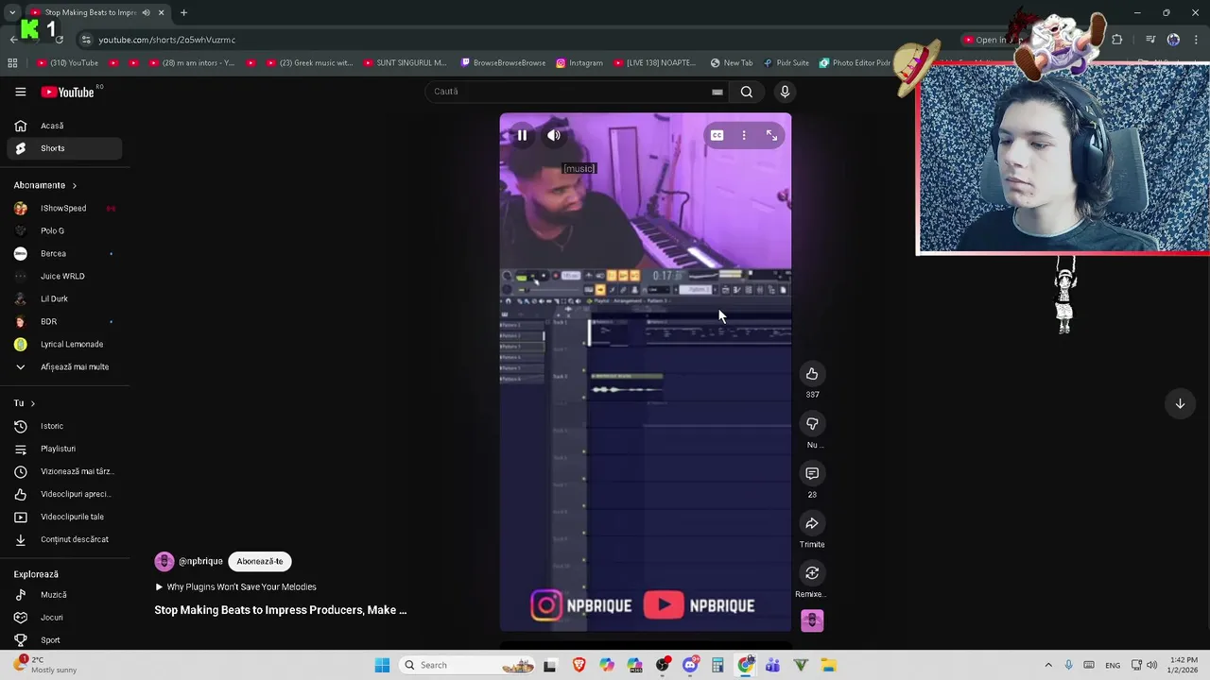Open Bercea channel subscription
The width and height of the screenshot is (1210, 680).
[x=64, y=253]
